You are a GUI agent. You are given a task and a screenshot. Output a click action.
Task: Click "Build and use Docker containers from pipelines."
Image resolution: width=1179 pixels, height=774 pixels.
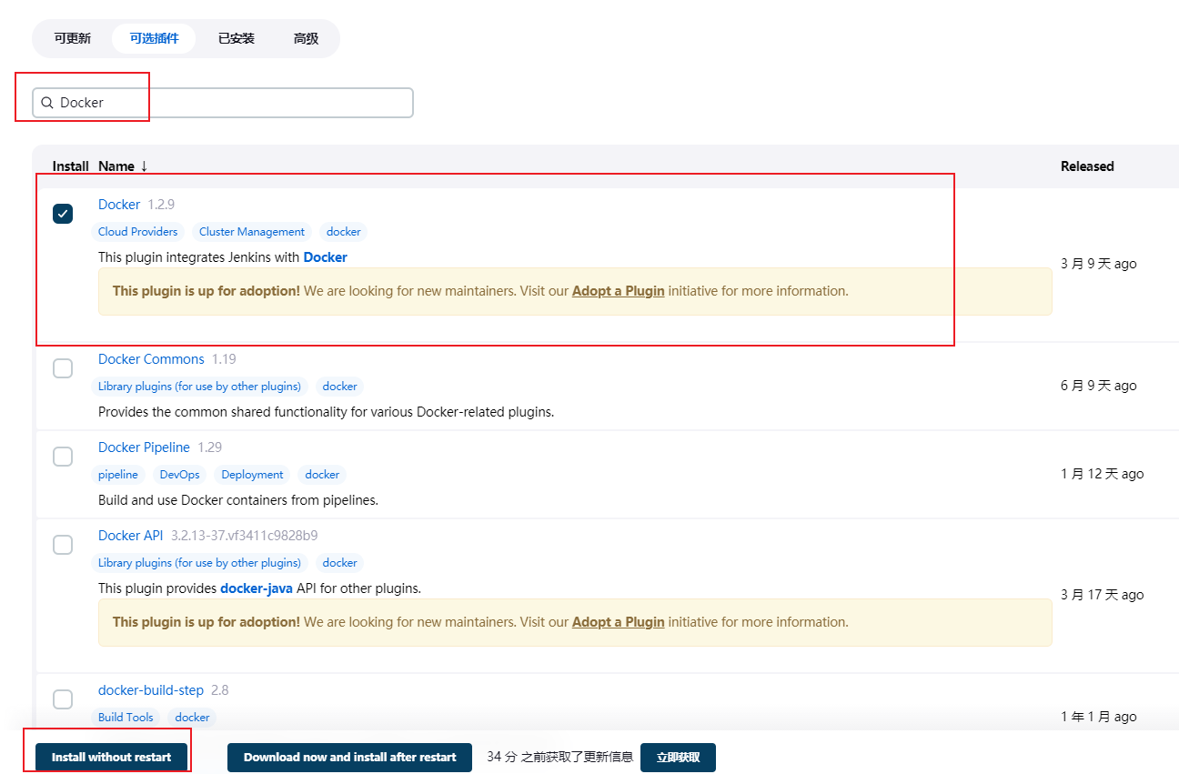tap(238, 500)
